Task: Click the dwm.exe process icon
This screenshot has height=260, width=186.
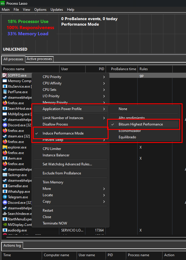Action: tap(5, 158)
